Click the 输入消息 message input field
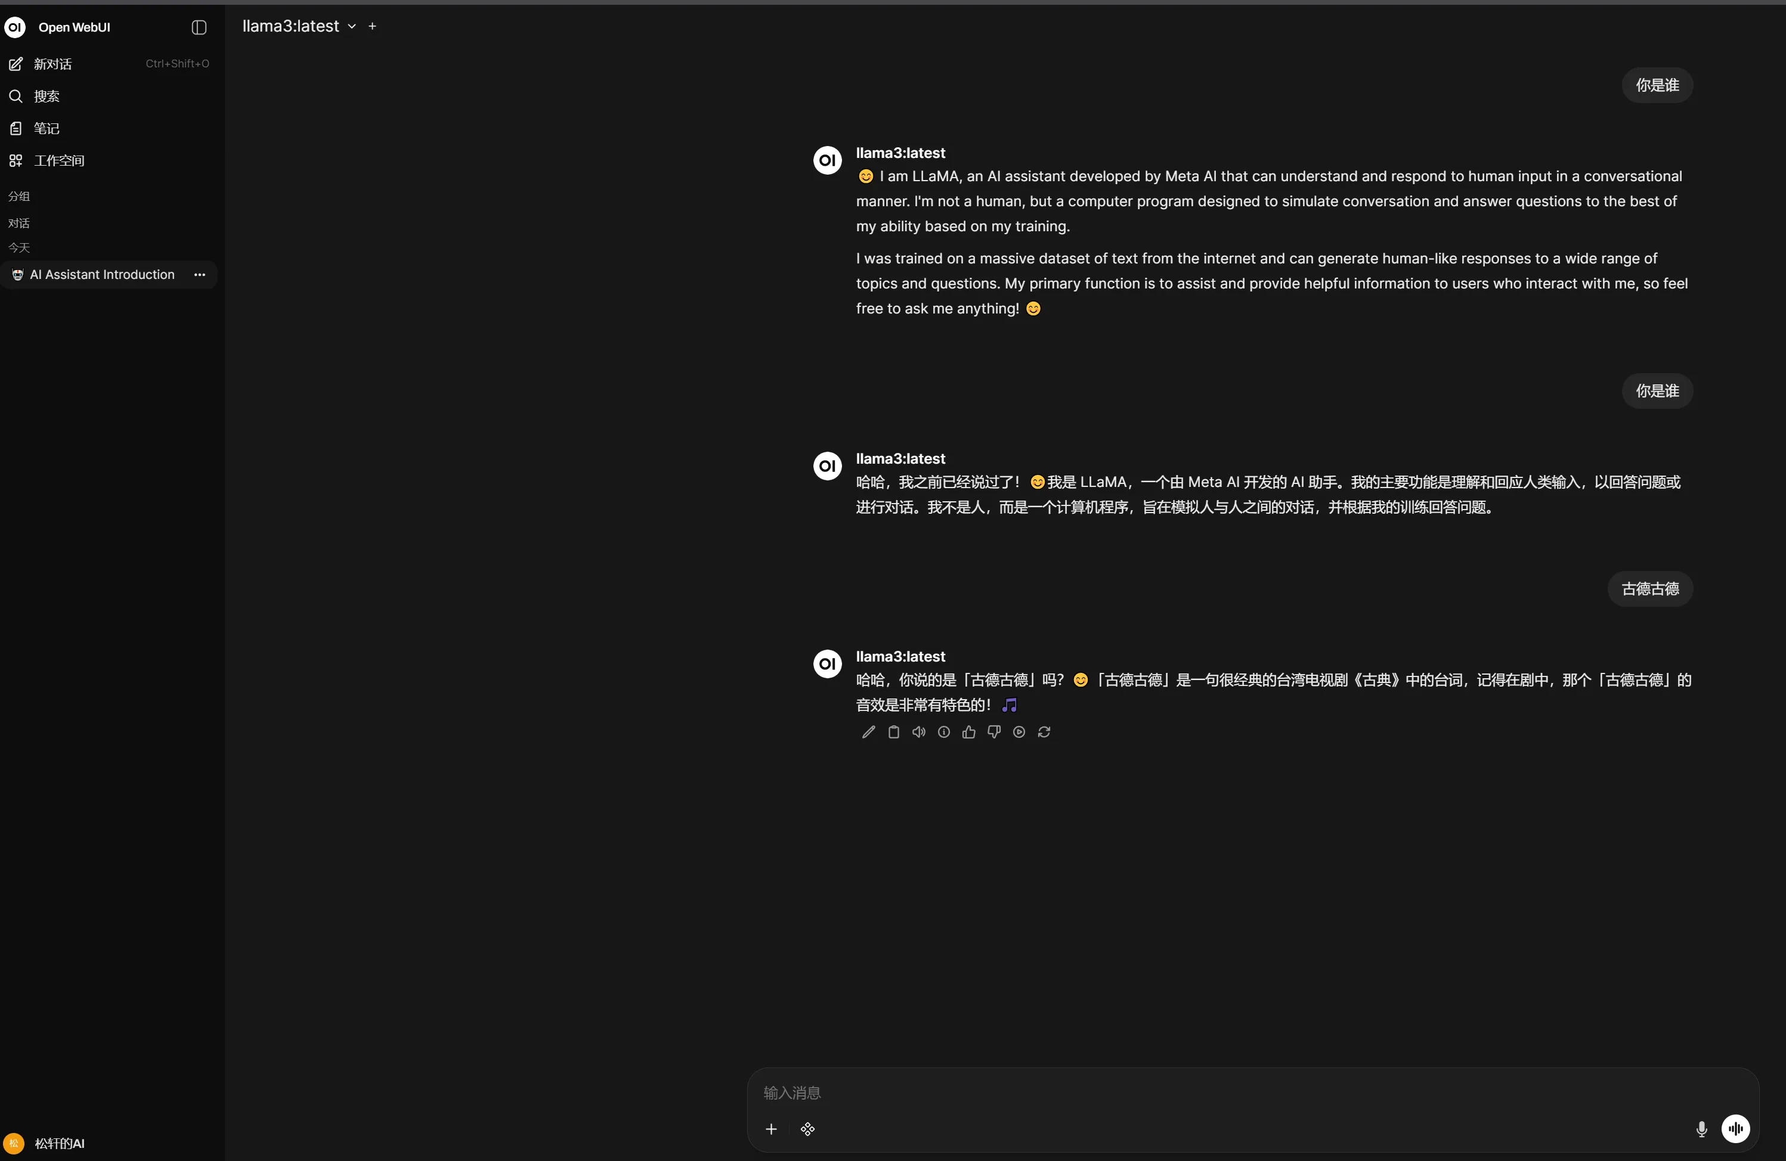The image size is (1786, 1161). pyautogui.click(x=1200, y=1092)
